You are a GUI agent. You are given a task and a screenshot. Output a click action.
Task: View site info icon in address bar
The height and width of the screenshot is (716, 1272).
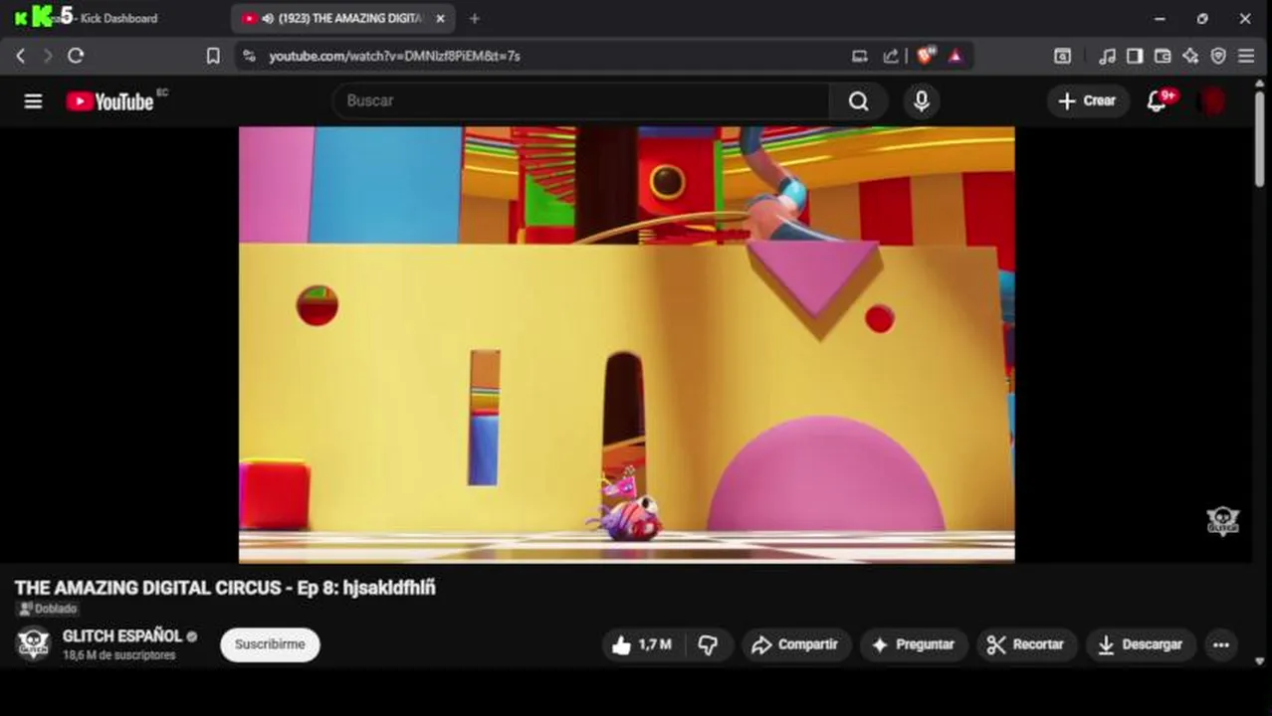coord(249,56)
